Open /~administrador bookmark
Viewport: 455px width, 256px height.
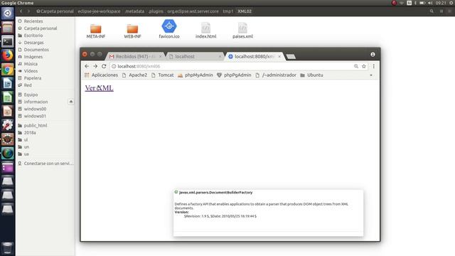276,75
